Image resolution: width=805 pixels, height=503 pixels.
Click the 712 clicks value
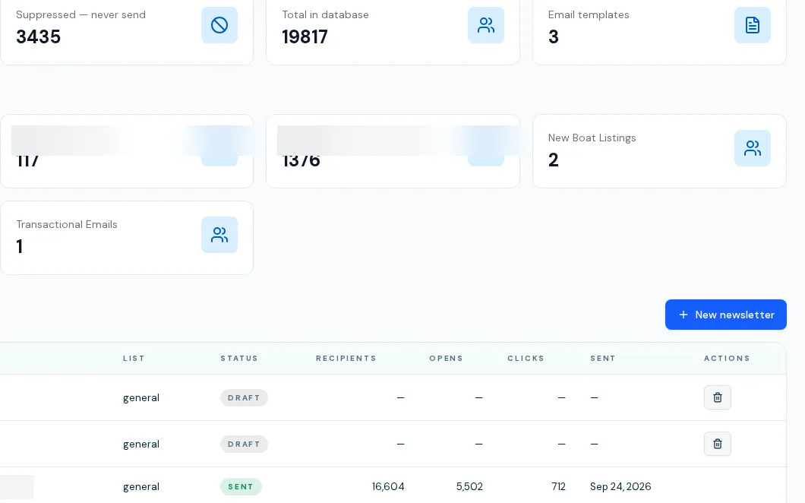pos(559,486)
